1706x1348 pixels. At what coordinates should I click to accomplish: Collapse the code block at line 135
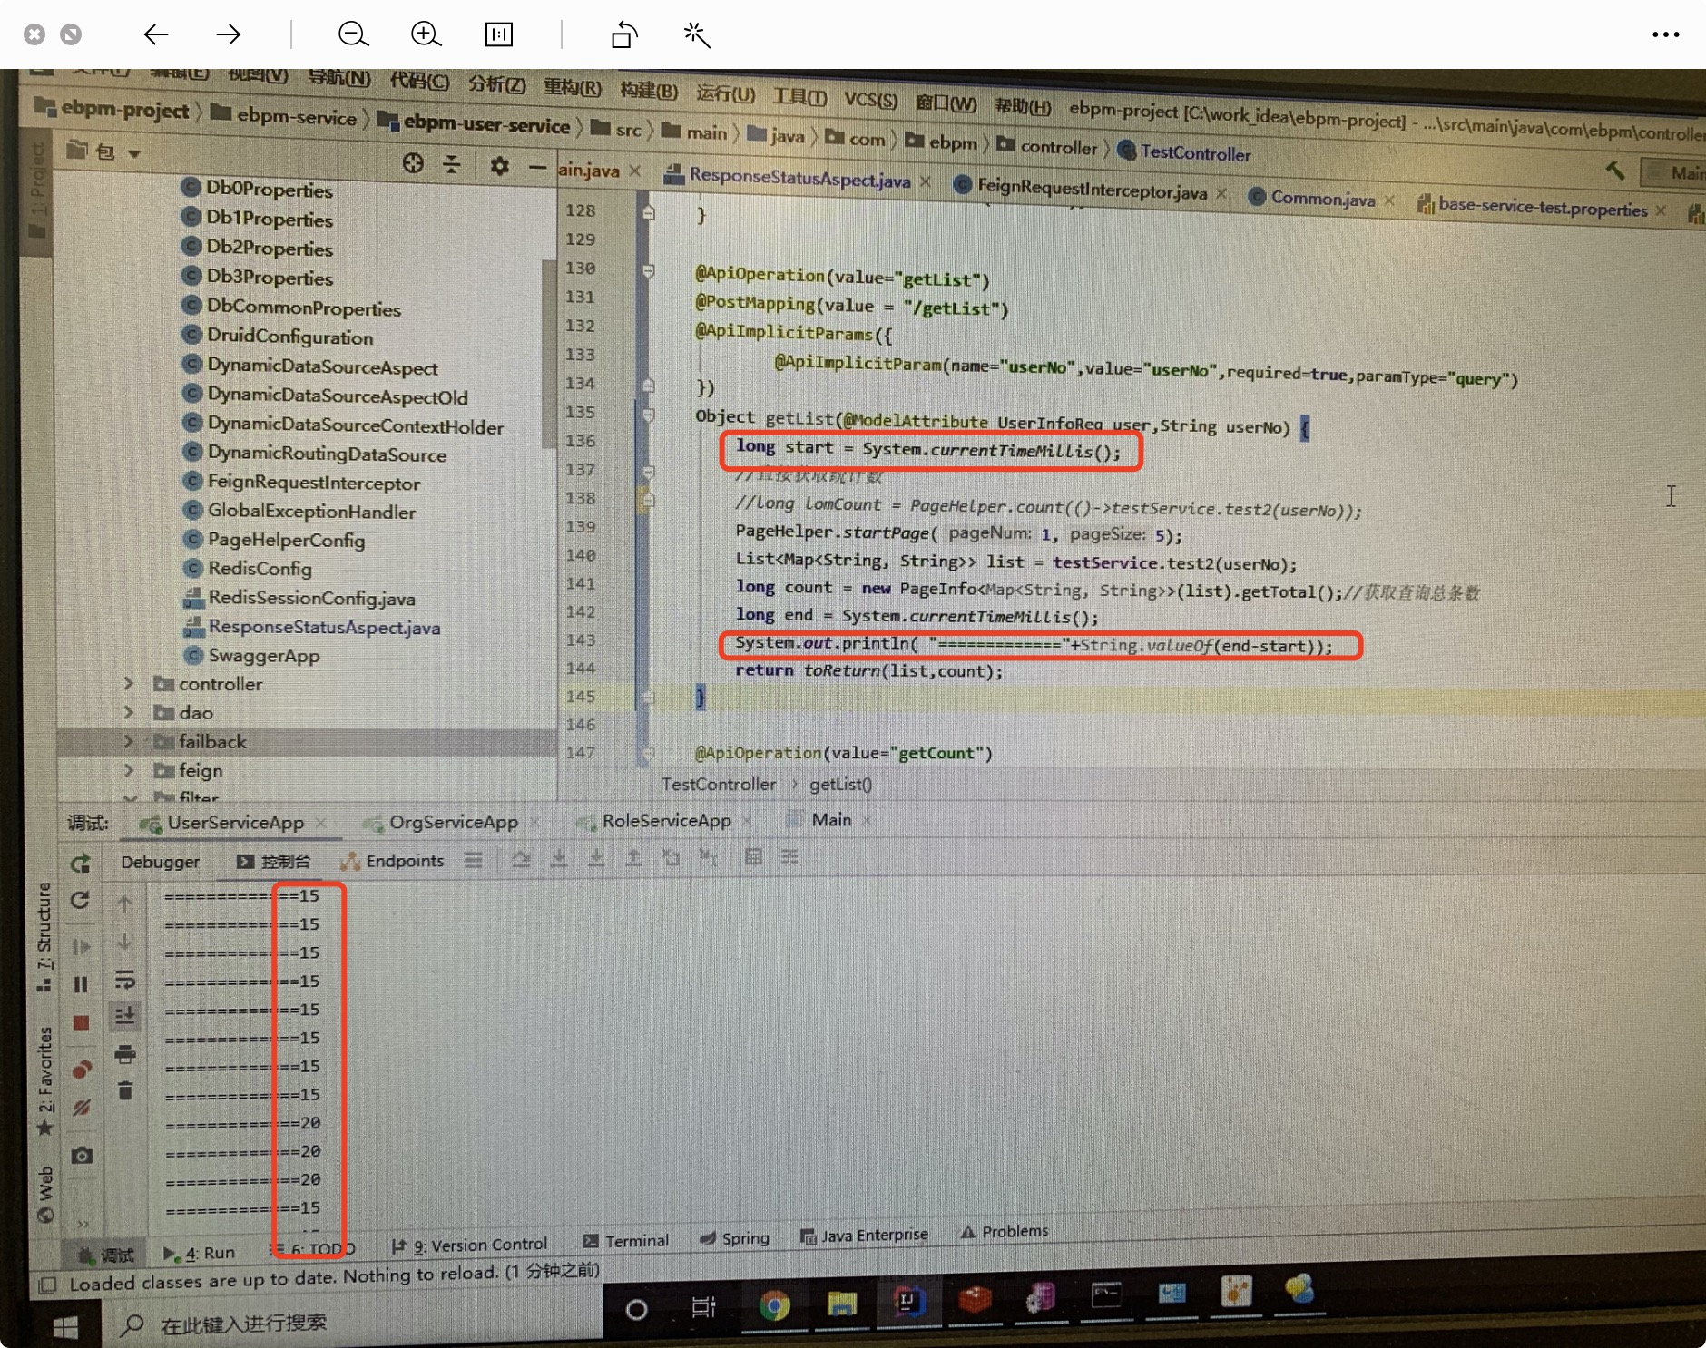point(648,415)
